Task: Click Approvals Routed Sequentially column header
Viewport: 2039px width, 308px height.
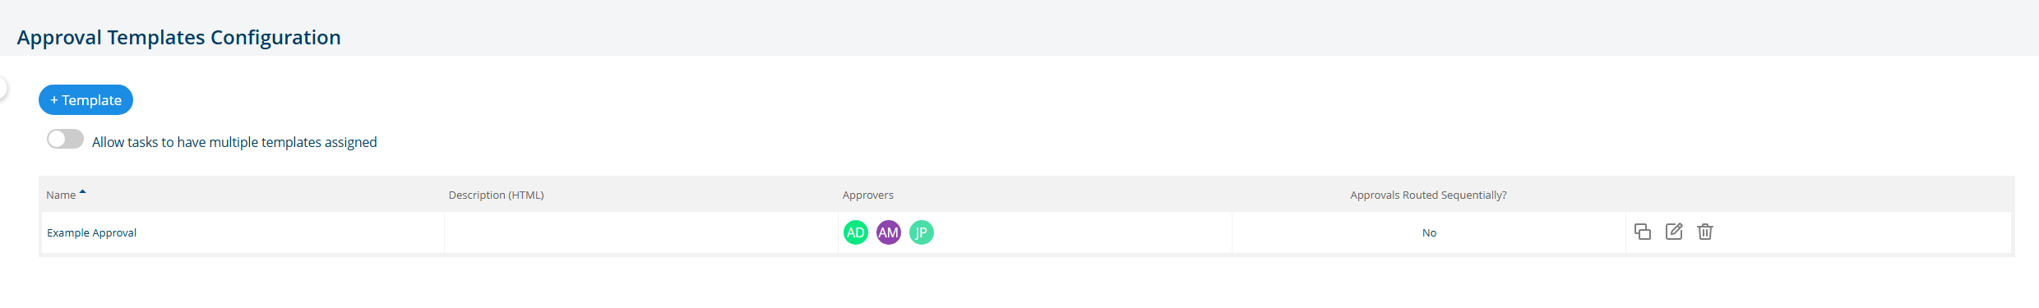Action: coord(1428,195)
